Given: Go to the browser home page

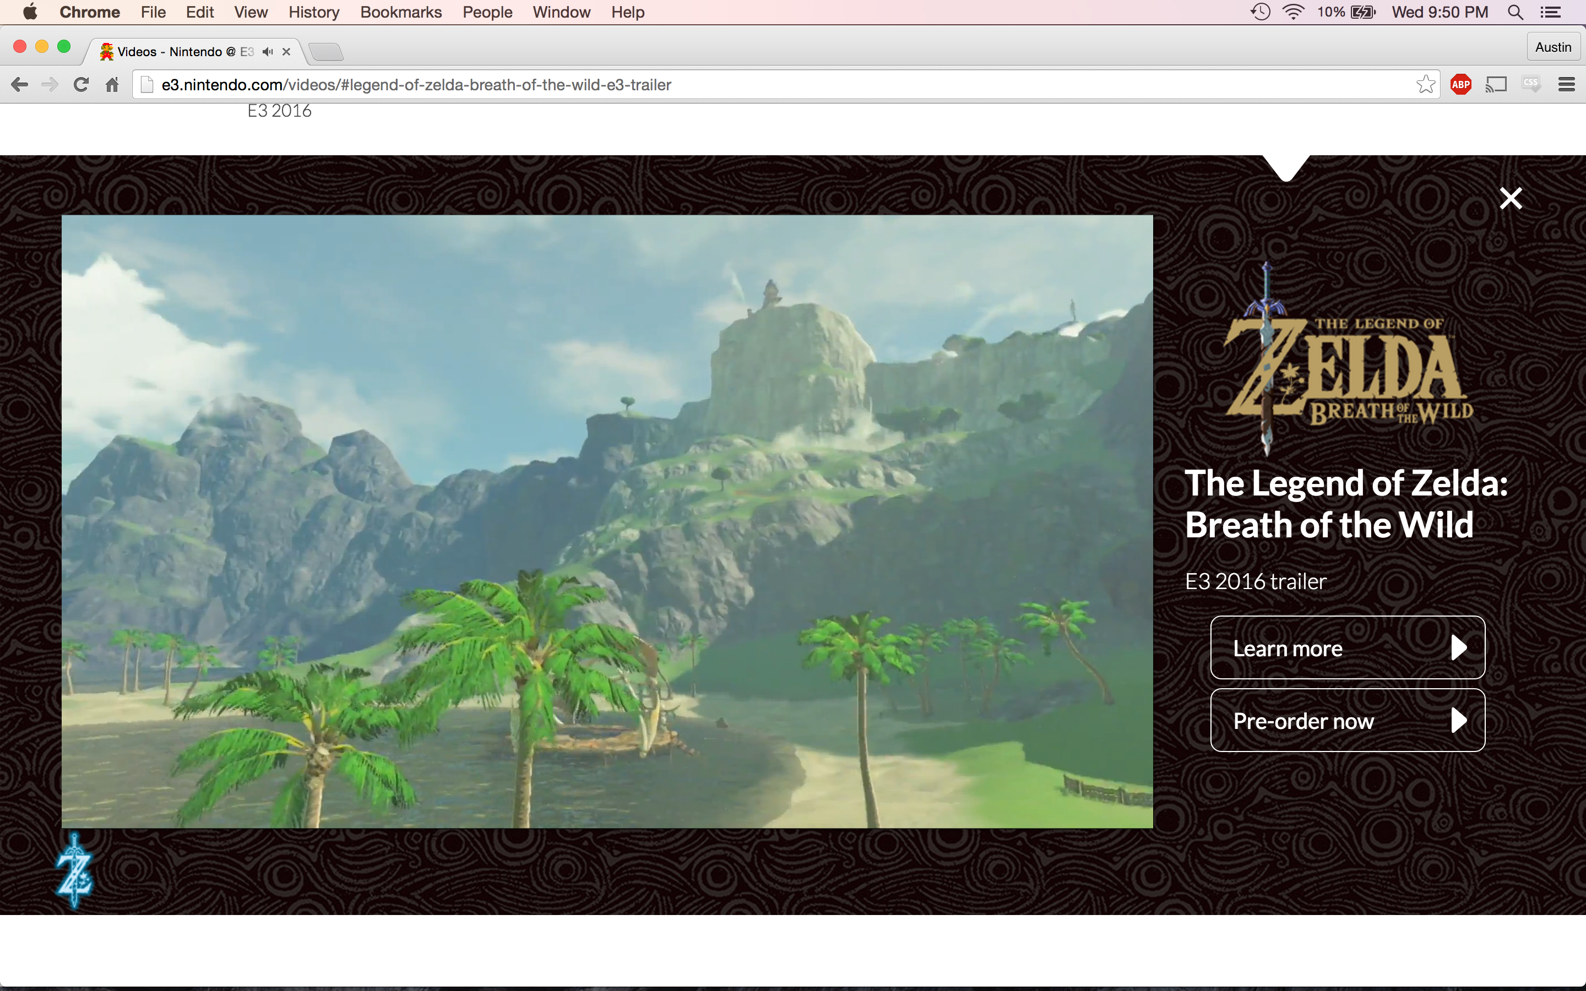Looking at the screenshot, I should coord(112,85).
